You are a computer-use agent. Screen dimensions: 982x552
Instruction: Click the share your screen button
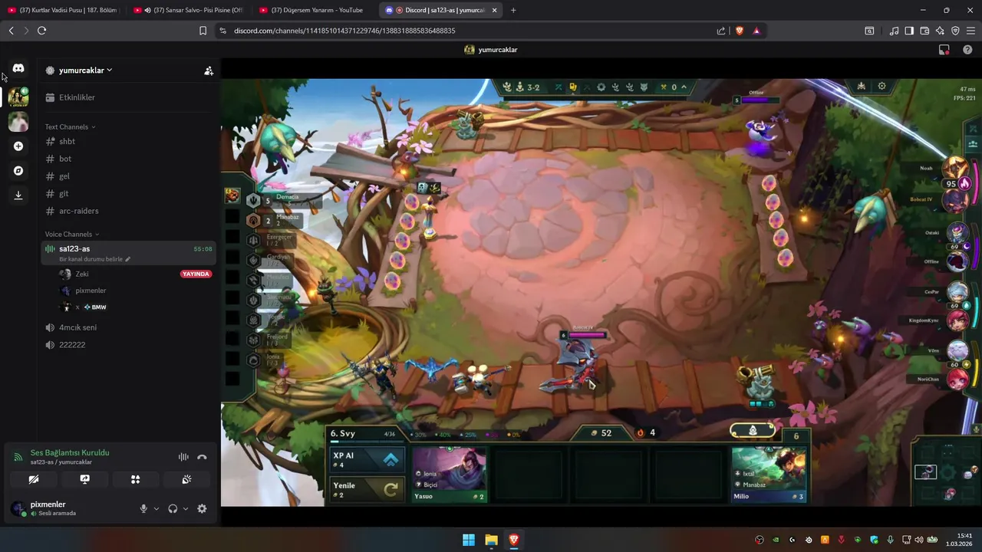pyautogui.click(x=84, y=479)
